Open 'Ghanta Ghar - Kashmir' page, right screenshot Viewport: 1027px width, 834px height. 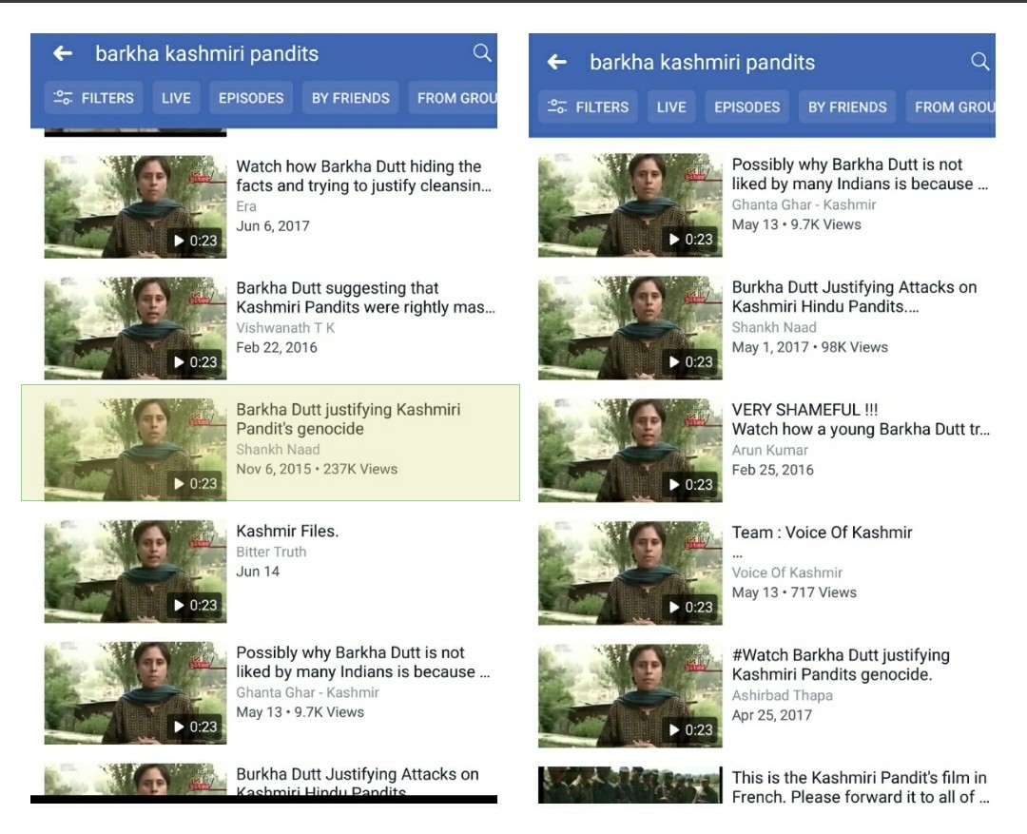coord(804,204)
